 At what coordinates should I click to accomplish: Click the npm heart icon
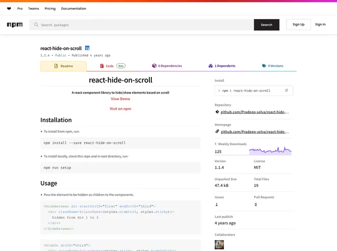coord(9,9)
